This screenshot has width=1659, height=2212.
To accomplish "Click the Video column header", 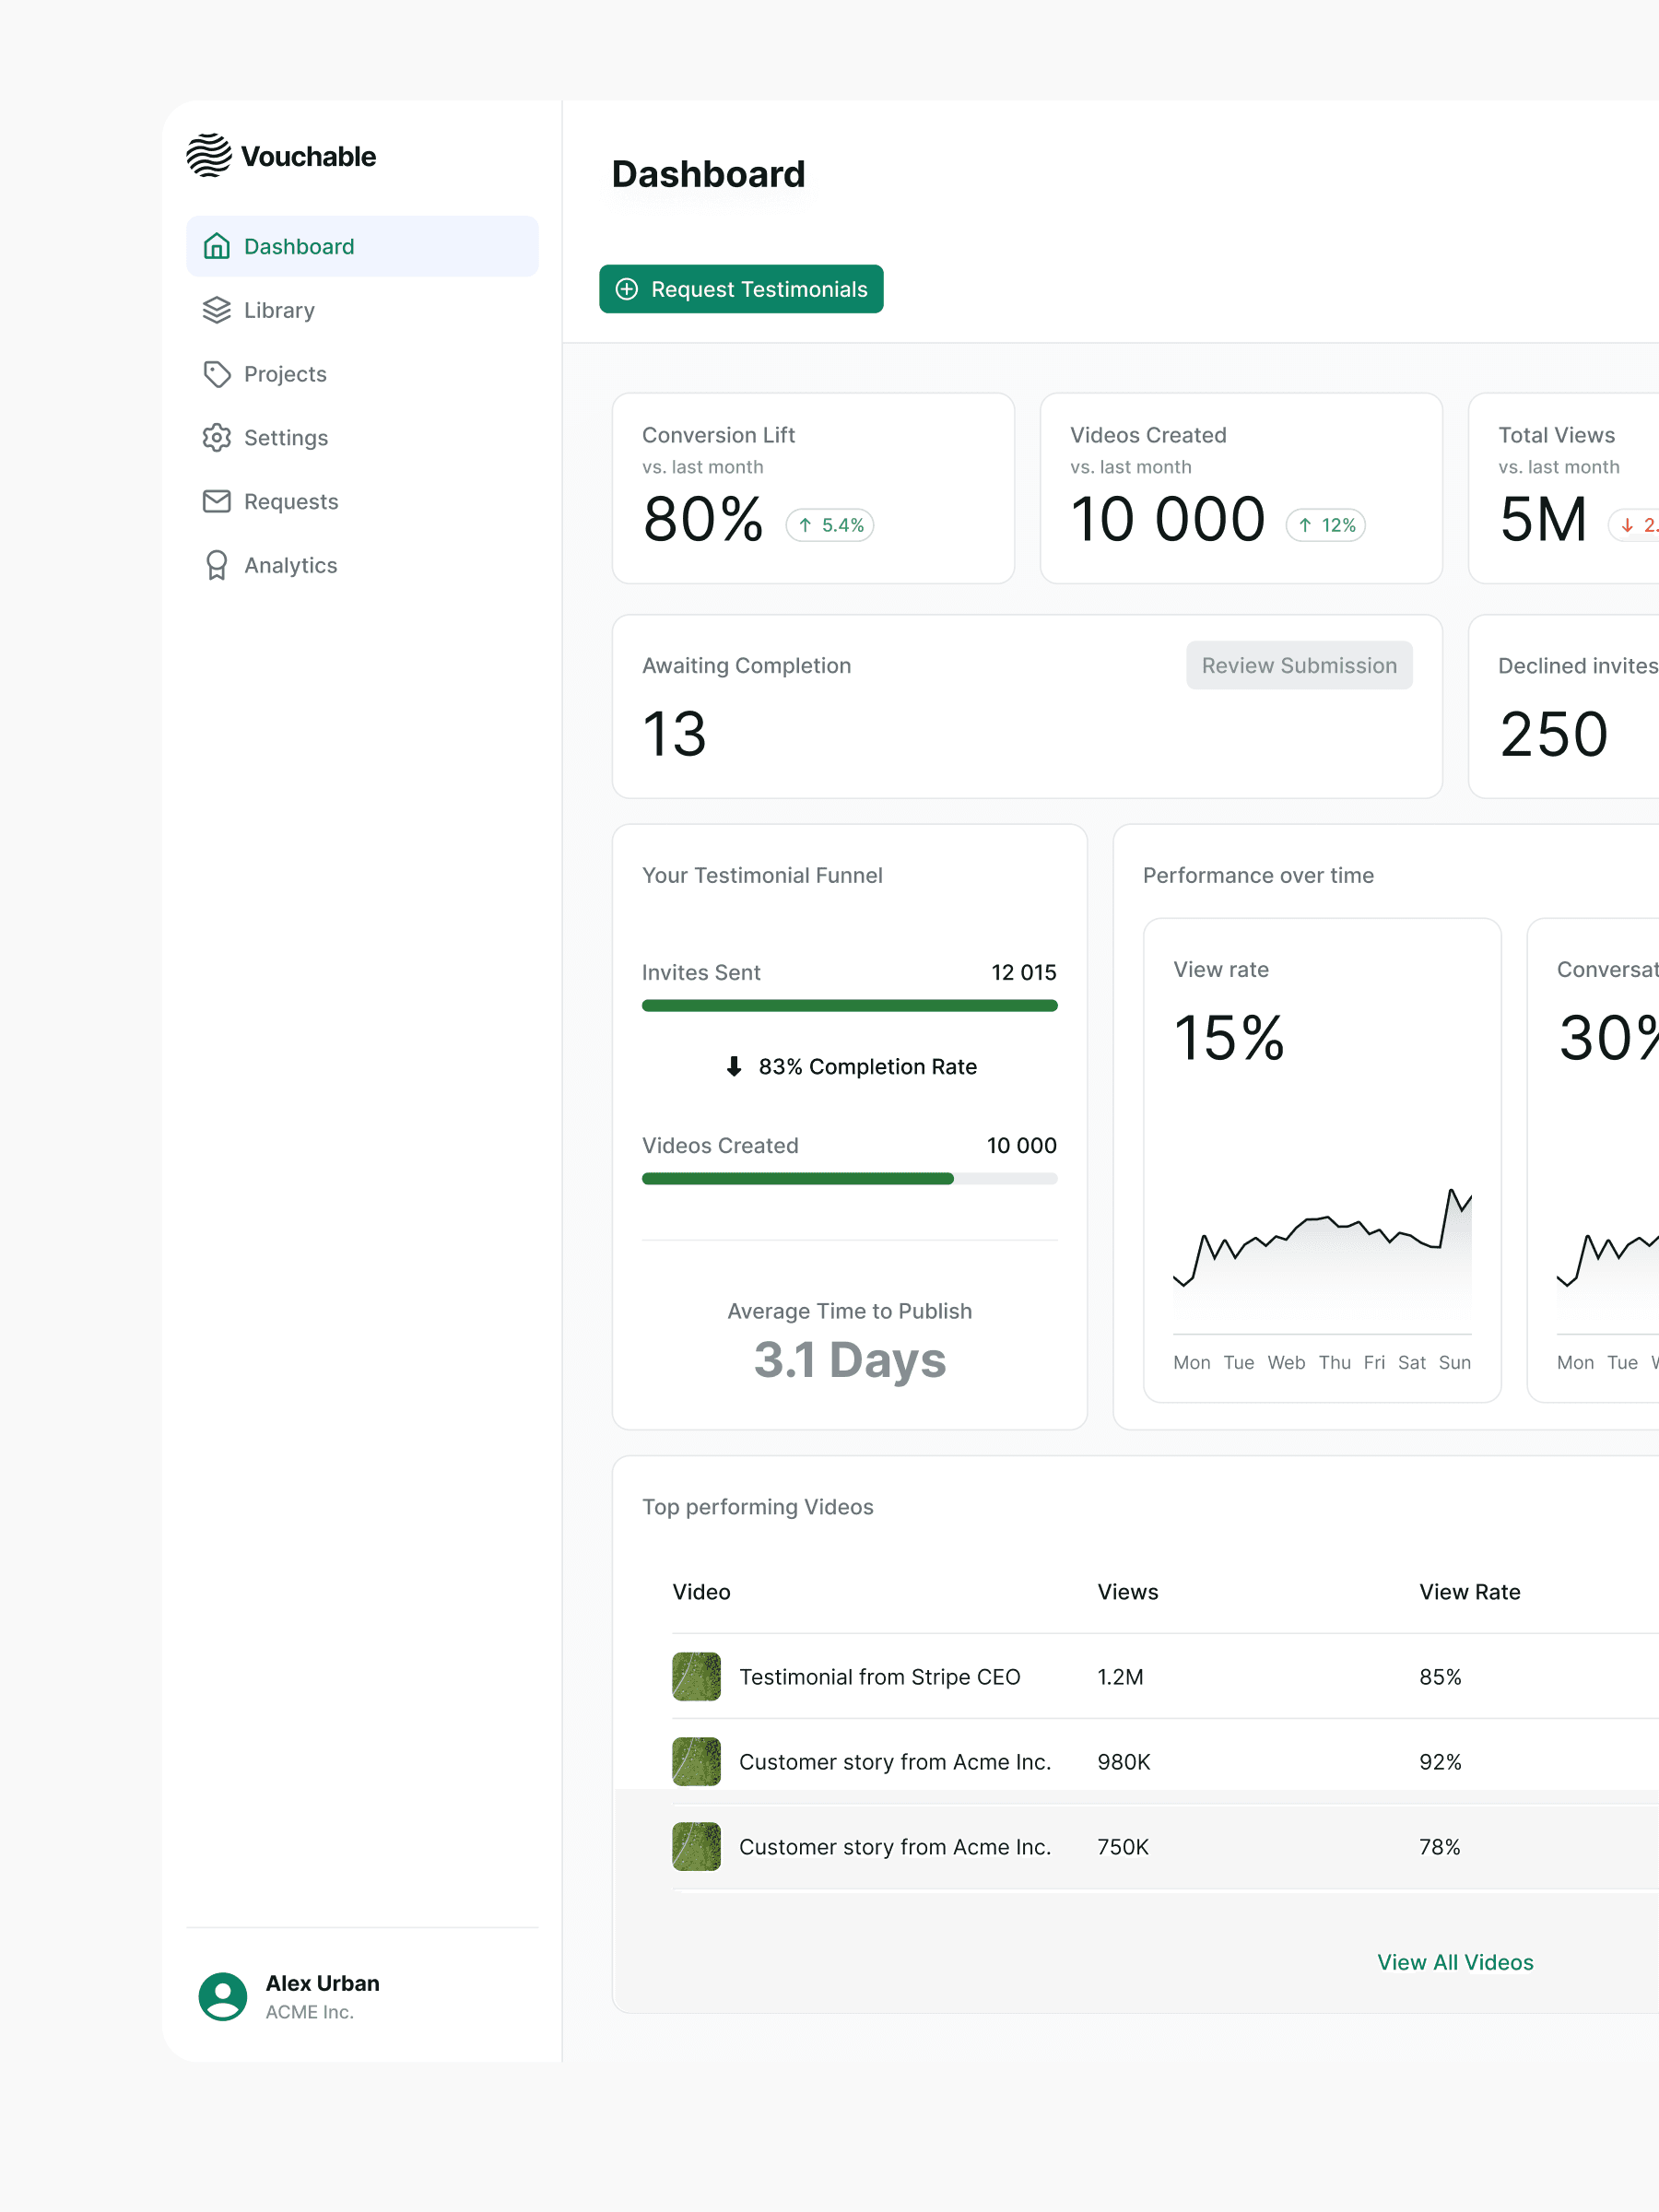I will tap(701, 1592).
